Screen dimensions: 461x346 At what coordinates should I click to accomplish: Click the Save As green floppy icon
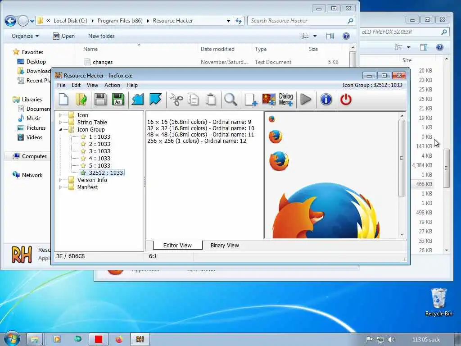118,100
